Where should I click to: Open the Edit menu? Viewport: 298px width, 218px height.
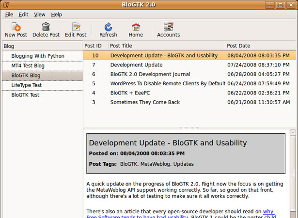pos(23,15)
